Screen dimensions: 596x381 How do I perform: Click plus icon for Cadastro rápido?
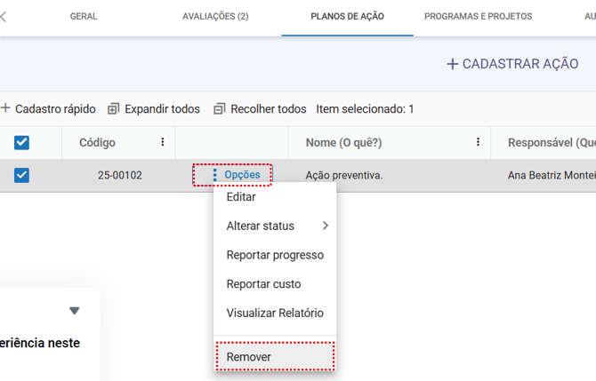(x=5, y=108)
